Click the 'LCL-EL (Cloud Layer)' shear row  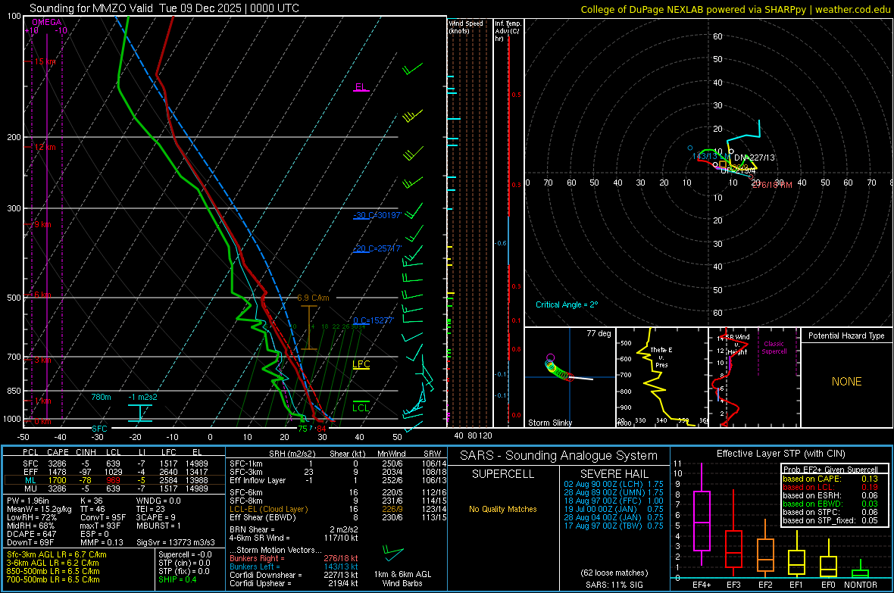pyautogui.click(x=339, y=509)
